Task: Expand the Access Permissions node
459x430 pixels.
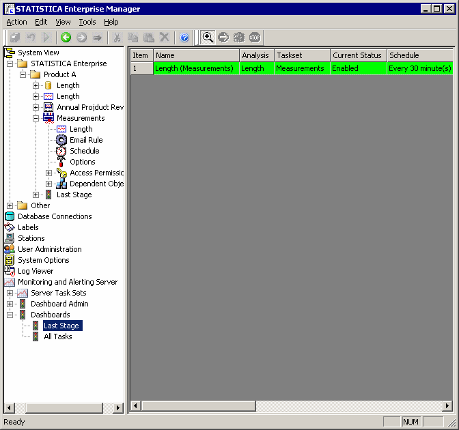Action: click(x=48, y=173)
